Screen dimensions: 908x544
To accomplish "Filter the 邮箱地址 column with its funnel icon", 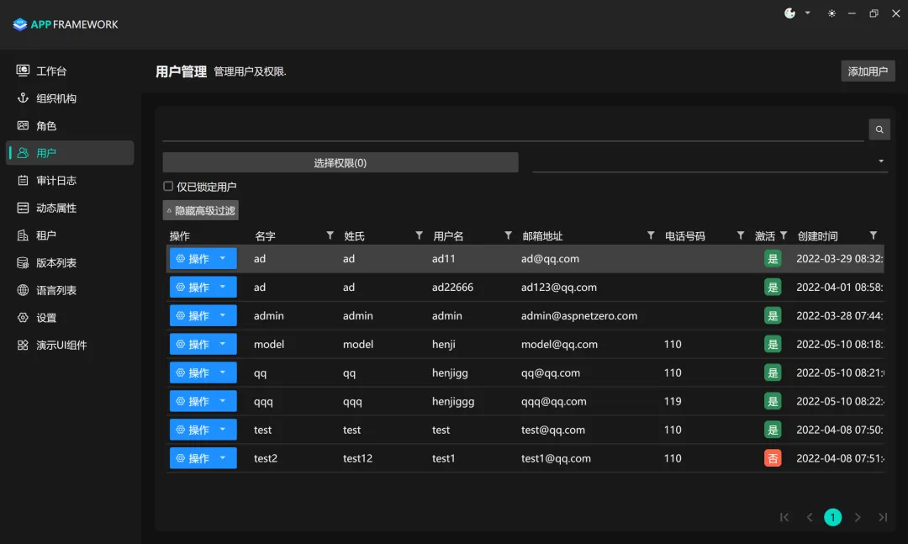I will point(650,235).
